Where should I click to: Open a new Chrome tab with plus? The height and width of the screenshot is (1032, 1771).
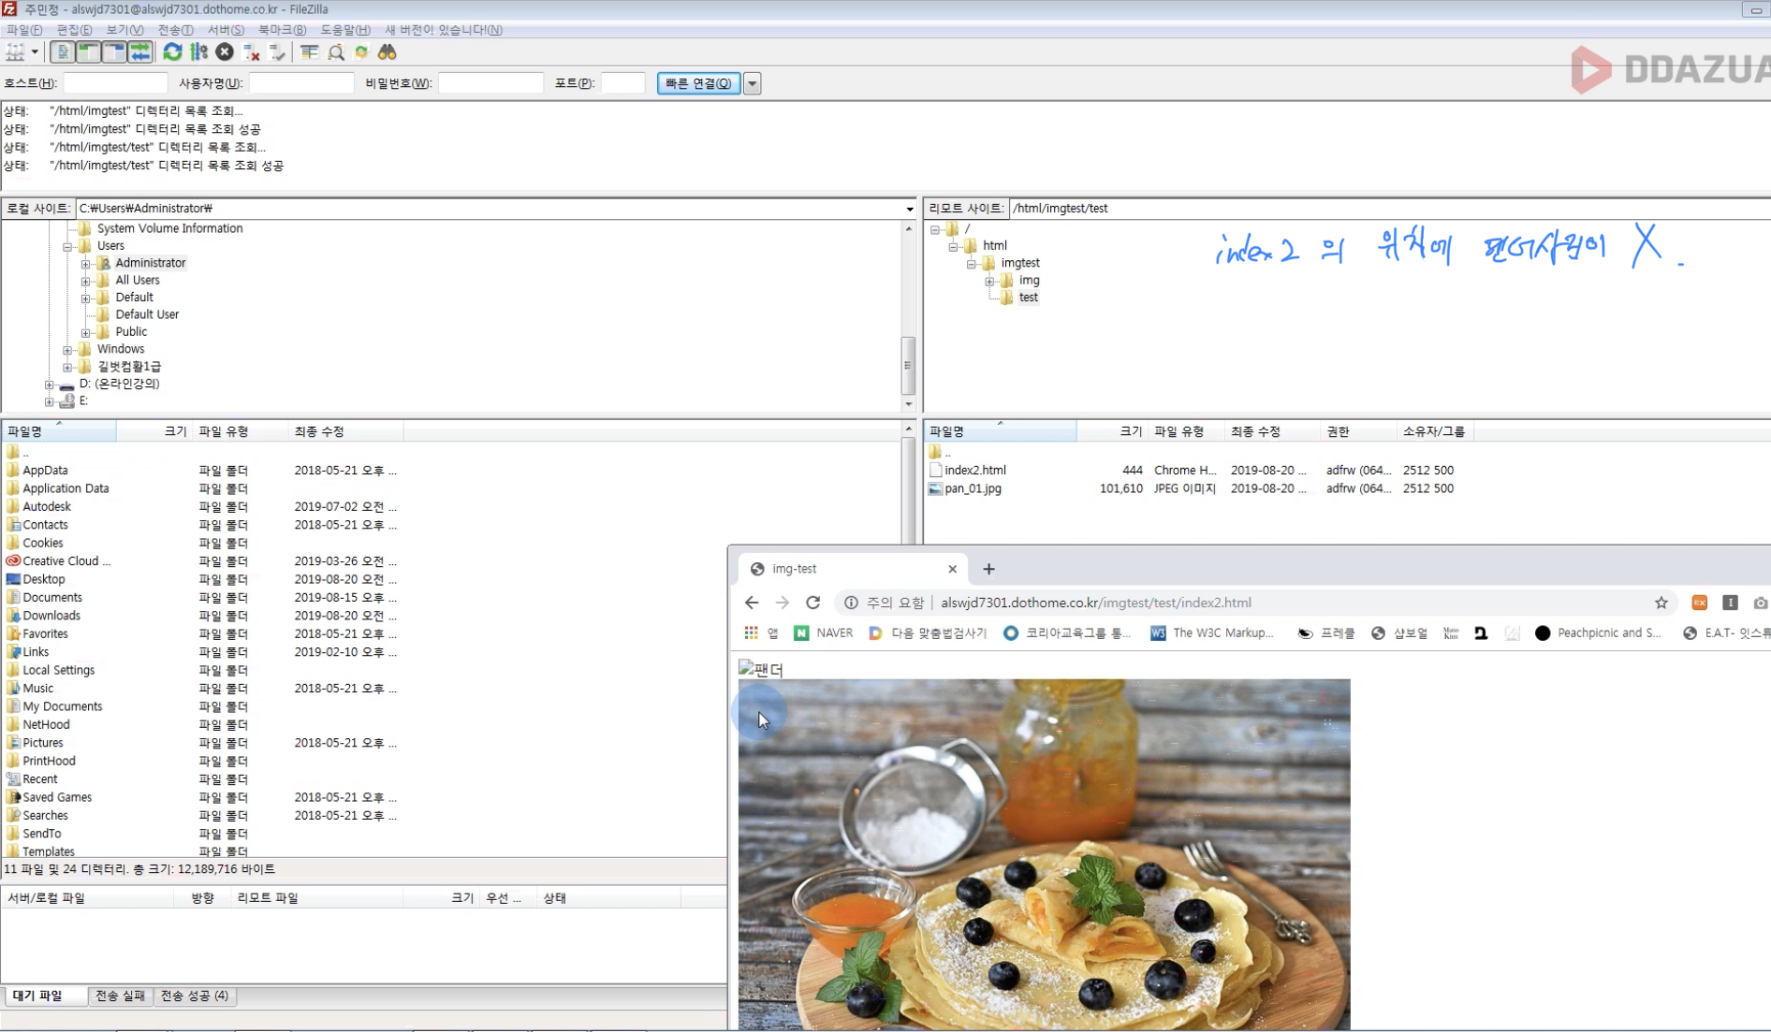coord(988,569)
